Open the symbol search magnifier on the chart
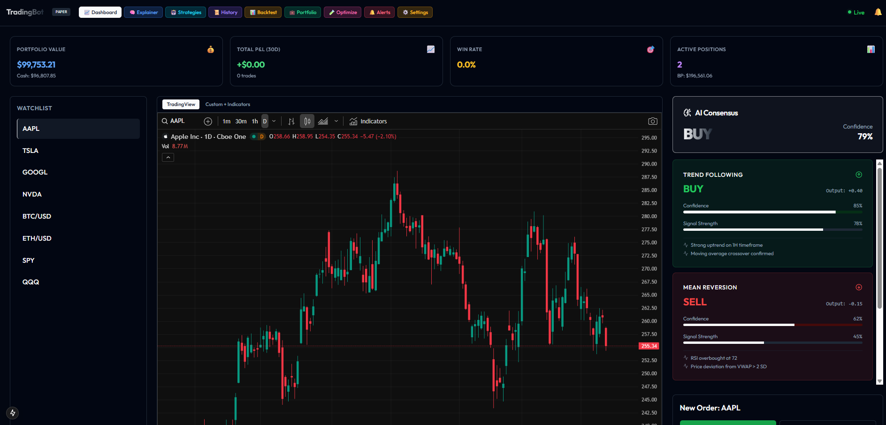886x425 pixels. (165, 121)
